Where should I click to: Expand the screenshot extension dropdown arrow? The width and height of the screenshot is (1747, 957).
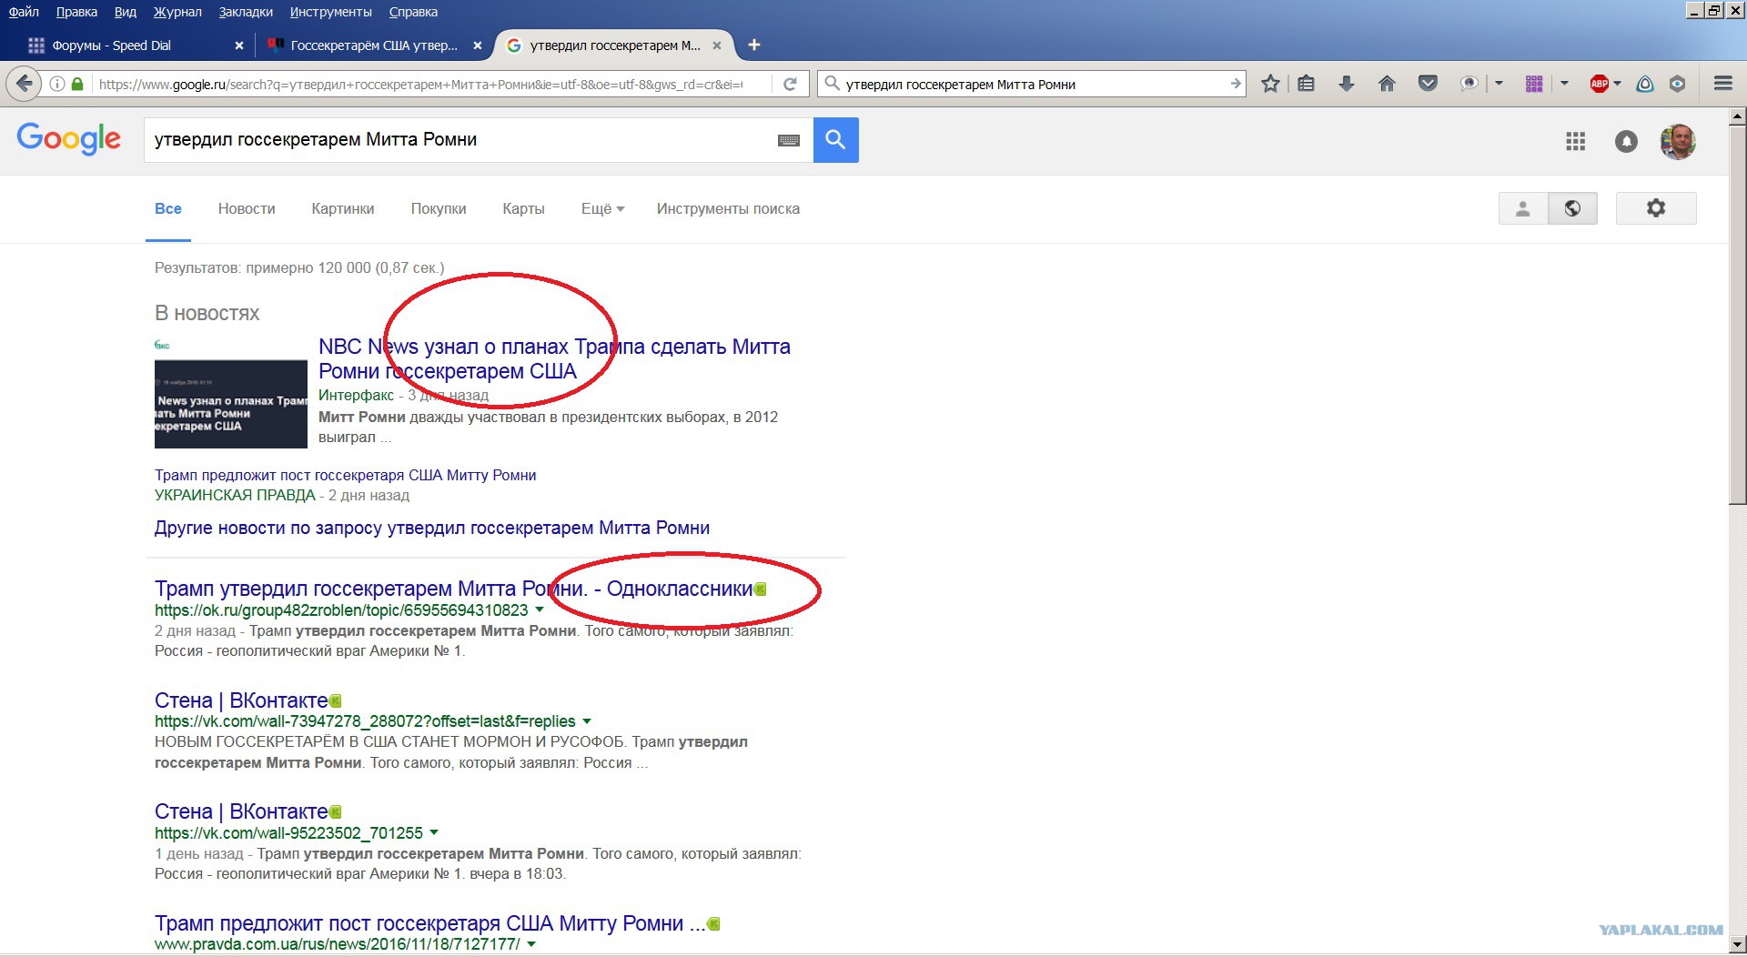[1499, 84]
